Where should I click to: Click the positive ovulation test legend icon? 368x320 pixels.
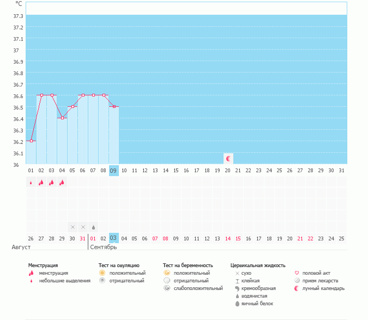[x=102, y=273]
